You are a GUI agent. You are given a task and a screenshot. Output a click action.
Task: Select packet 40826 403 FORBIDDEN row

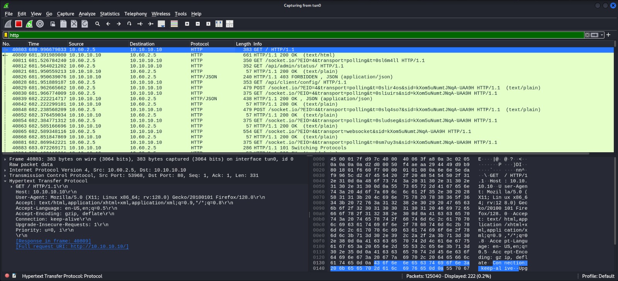307,77
